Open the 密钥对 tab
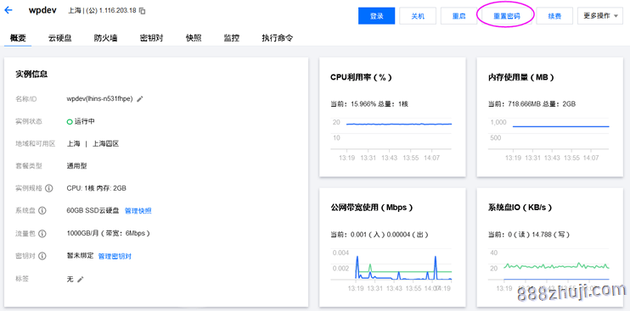The image size is (630, 311). 151,38
